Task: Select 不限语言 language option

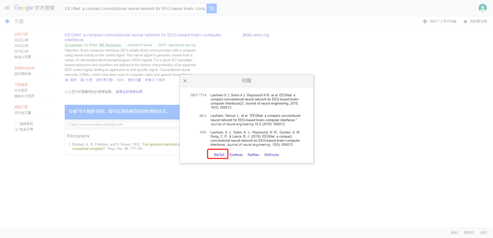Action: pos(21,85)
